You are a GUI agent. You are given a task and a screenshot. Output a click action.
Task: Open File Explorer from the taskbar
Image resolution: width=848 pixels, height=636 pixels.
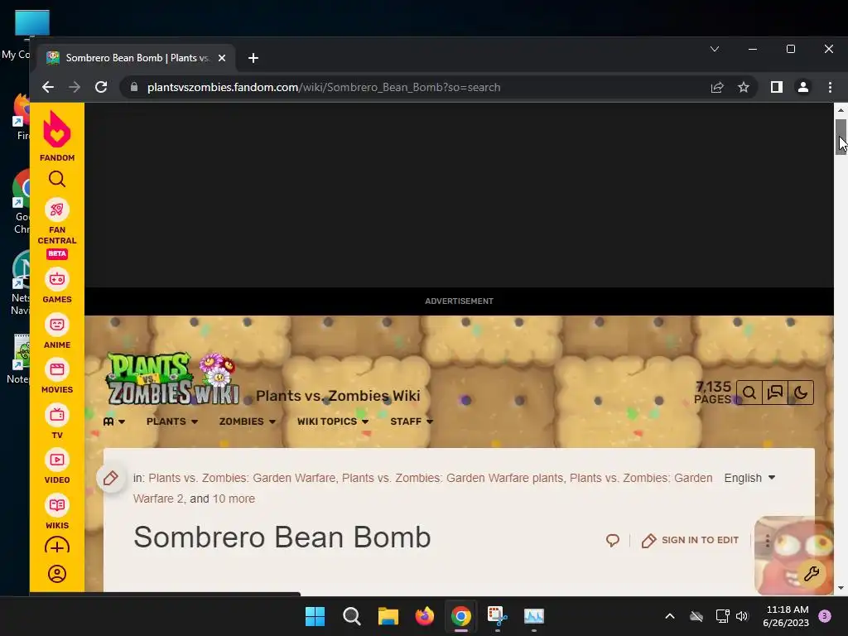tap(388, 616)
